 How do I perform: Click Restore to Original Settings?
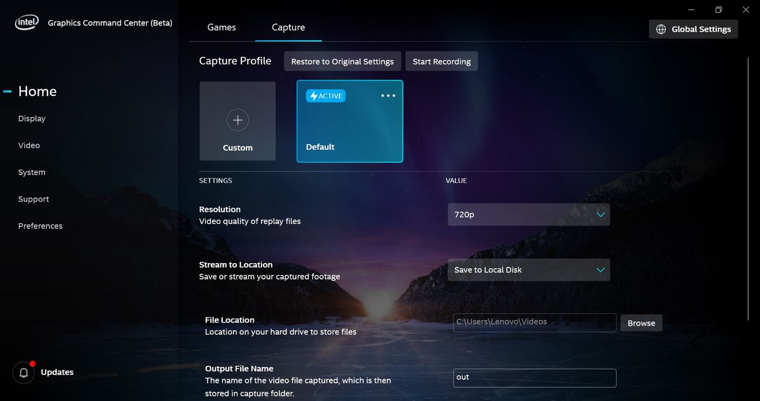[x=342, y=61]
